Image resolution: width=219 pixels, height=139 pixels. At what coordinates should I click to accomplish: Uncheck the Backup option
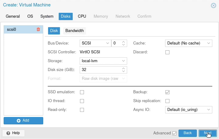(x=167, y=92)
